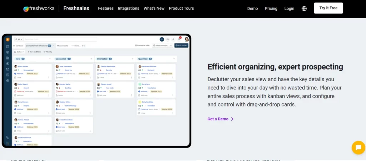This screenshot has height=161, width=366.
Task: Click Sort by Status
Action: 35,52
